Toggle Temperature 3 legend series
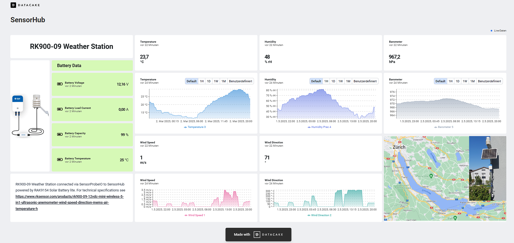Viewport: 514px width, 243px height. [x=195, y=127]
